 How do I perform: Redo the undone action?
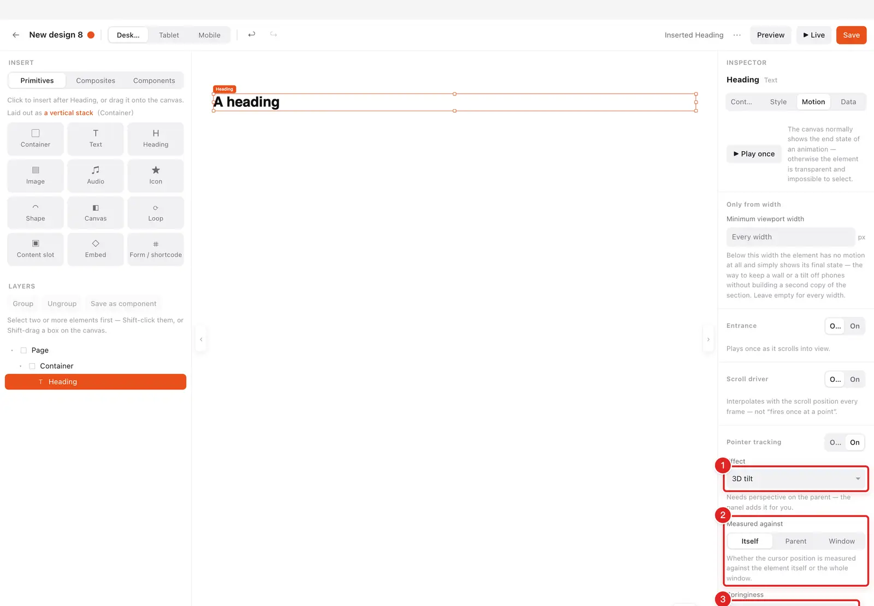click(x=273, y=34)
